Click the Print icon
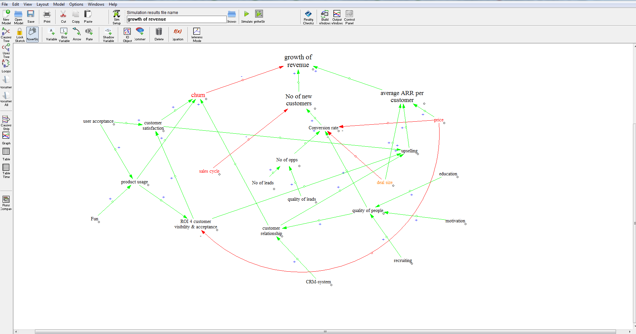 pos(47,17)
